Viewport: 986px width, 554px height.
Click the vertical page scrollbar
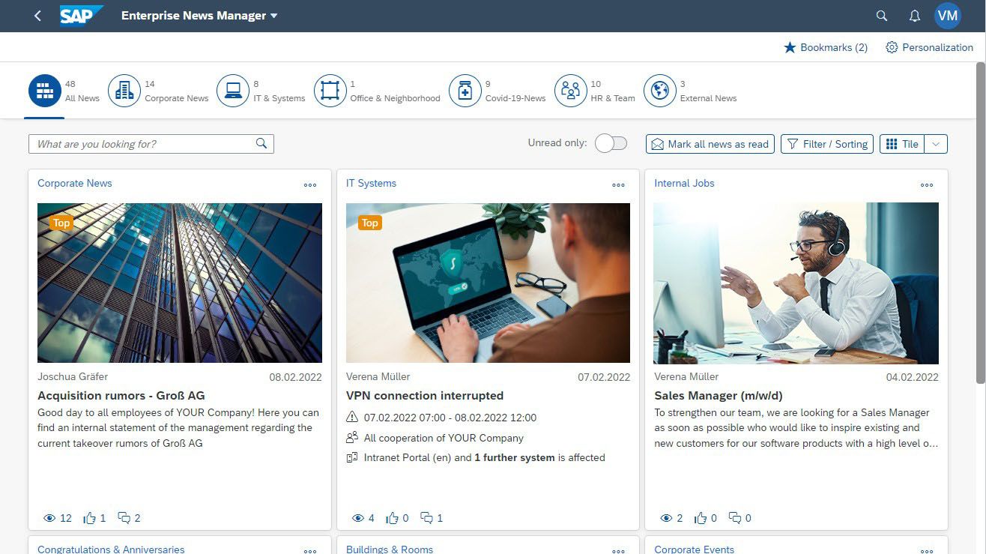click(980, 225)
